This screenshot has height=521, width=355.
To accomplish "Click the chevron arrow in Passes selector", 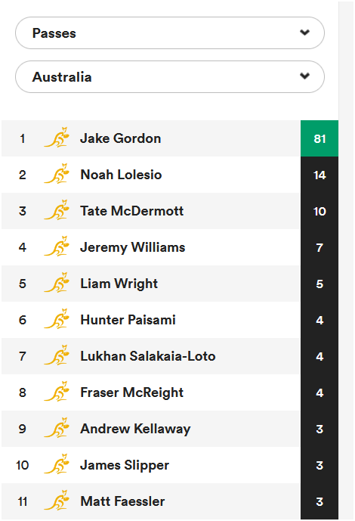I will point(304,33).
